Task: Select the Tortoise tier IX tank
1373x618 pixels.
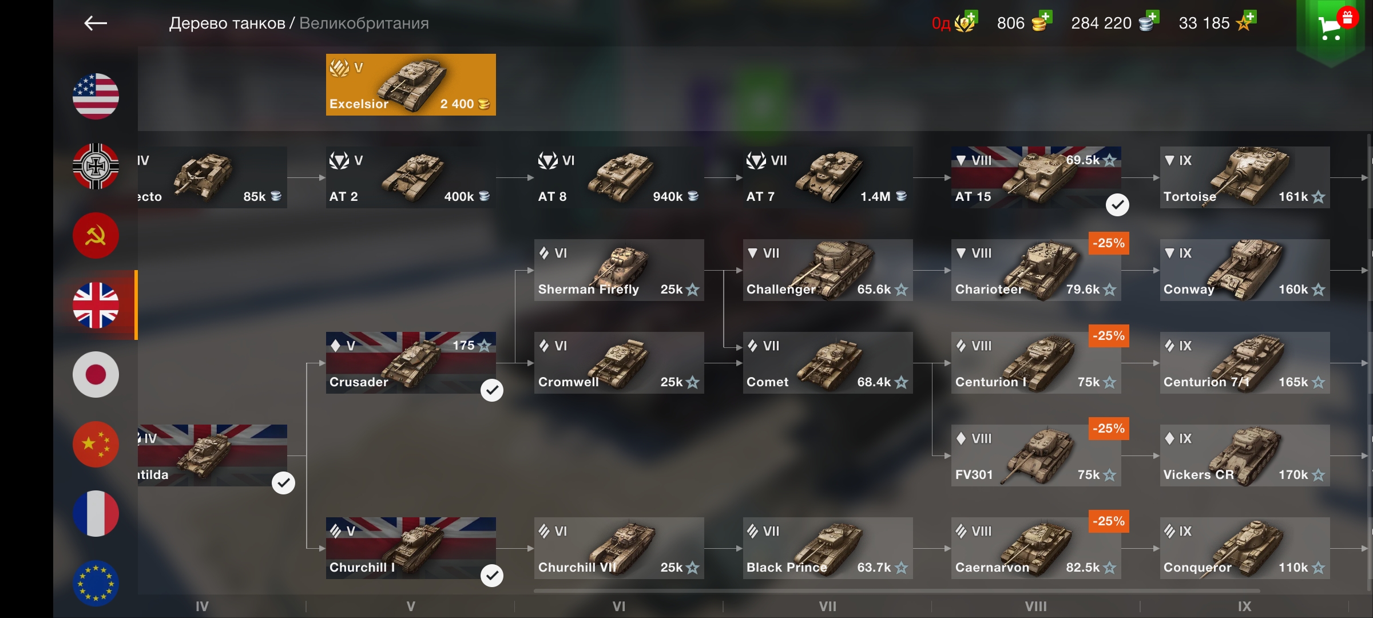Action: 1245,177
